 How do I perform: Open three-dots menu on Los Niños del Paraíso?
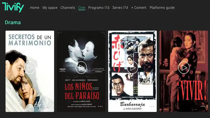pyautogui.click(x=100, y=106)
